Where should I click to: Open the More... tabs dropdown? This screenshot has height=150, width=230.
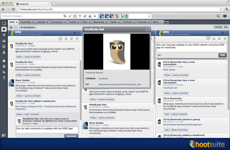156,22
